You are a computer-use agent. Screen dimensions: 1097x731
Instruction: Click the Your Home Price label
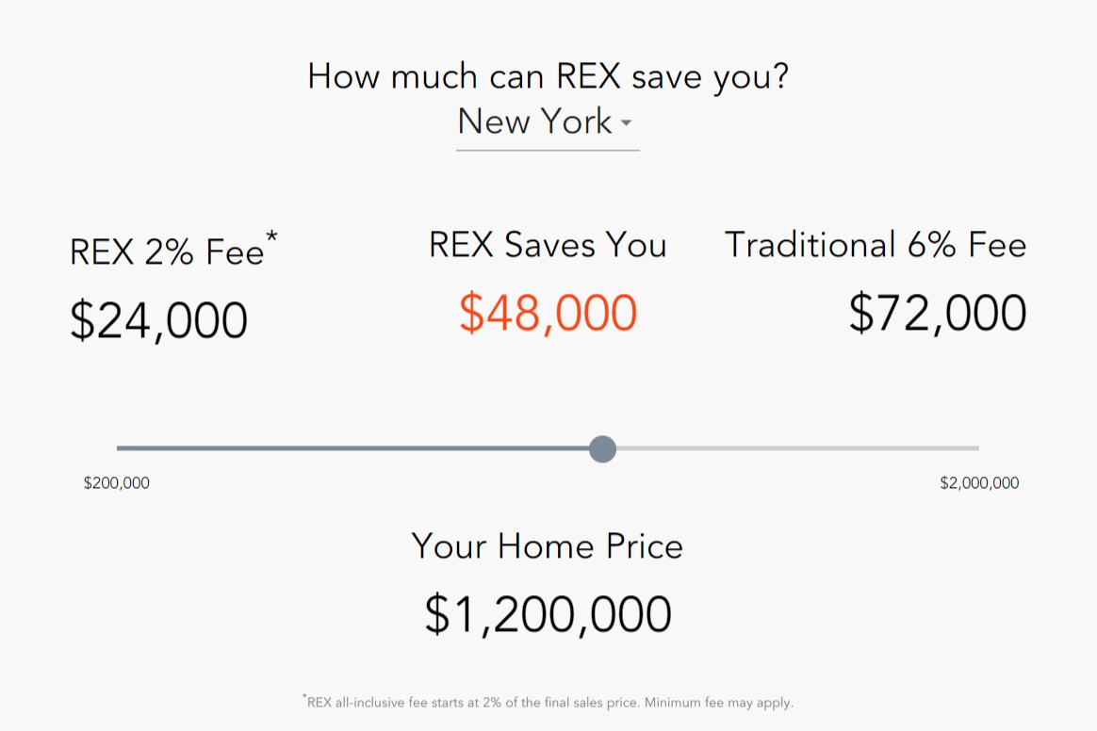547,546
